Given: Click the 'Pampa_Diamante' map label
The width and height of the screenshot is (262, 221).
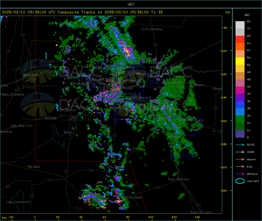Looking at the screenshot, I should tap(12, 94).
